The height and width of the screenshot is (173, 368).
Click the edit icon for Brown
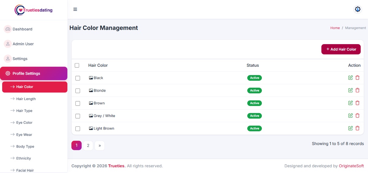click(x=351, y=103)
